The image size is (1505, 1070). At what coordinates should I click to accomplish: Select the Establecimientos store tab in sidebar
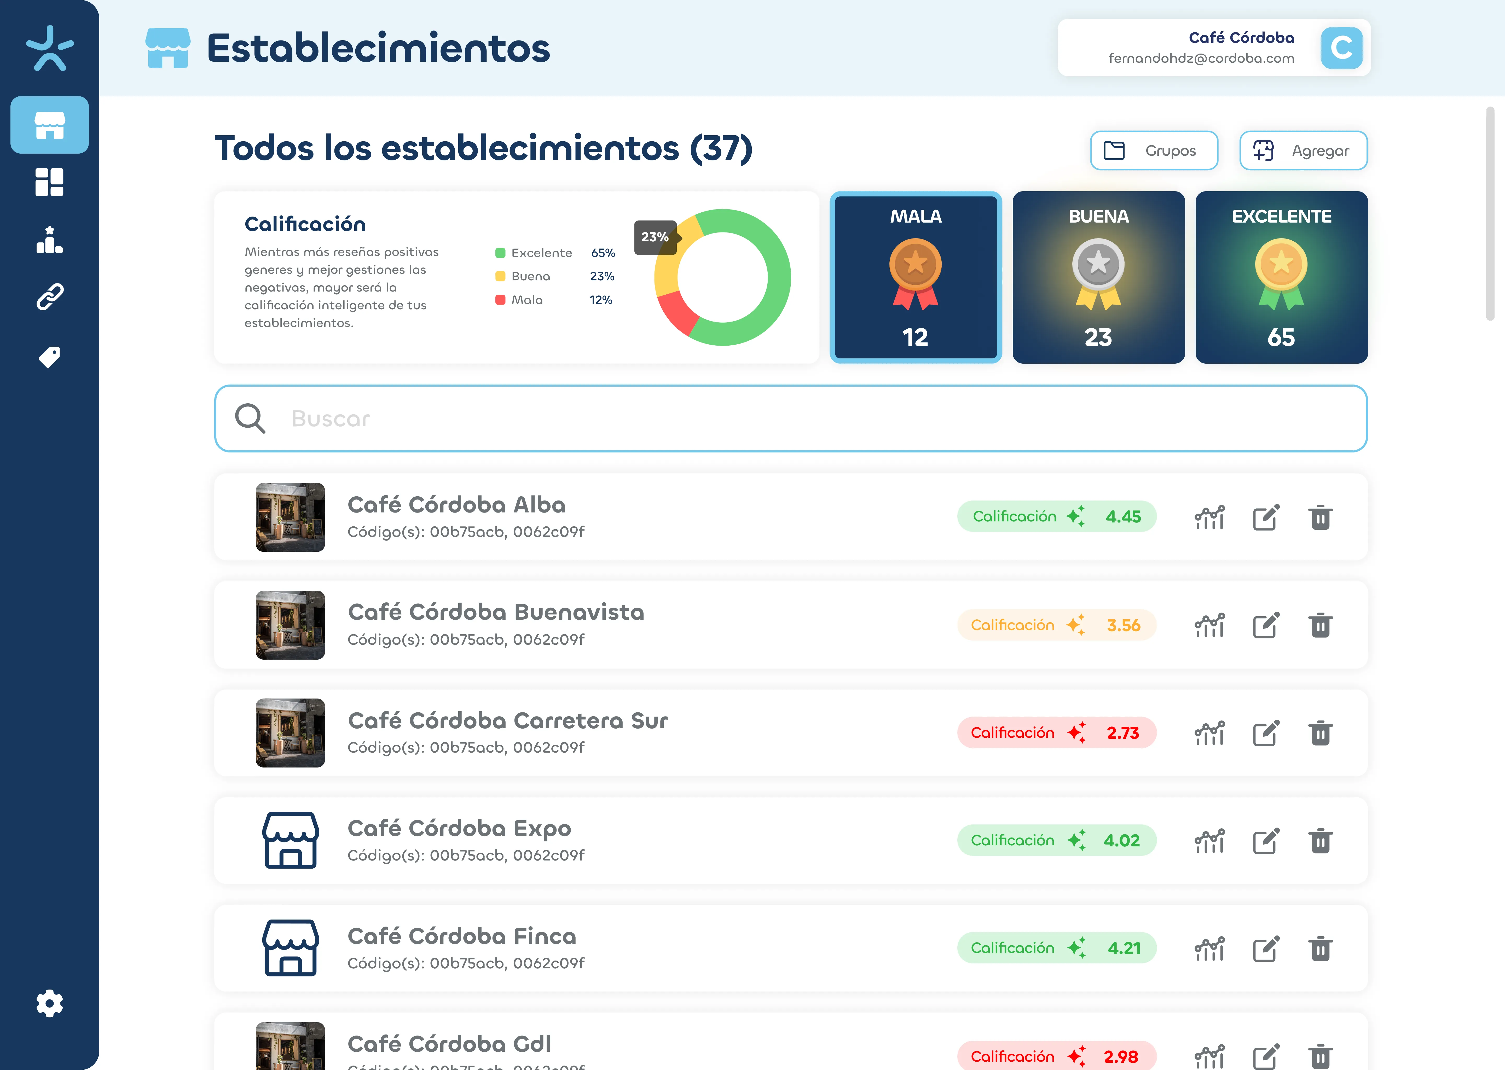(x=49, y=125)
